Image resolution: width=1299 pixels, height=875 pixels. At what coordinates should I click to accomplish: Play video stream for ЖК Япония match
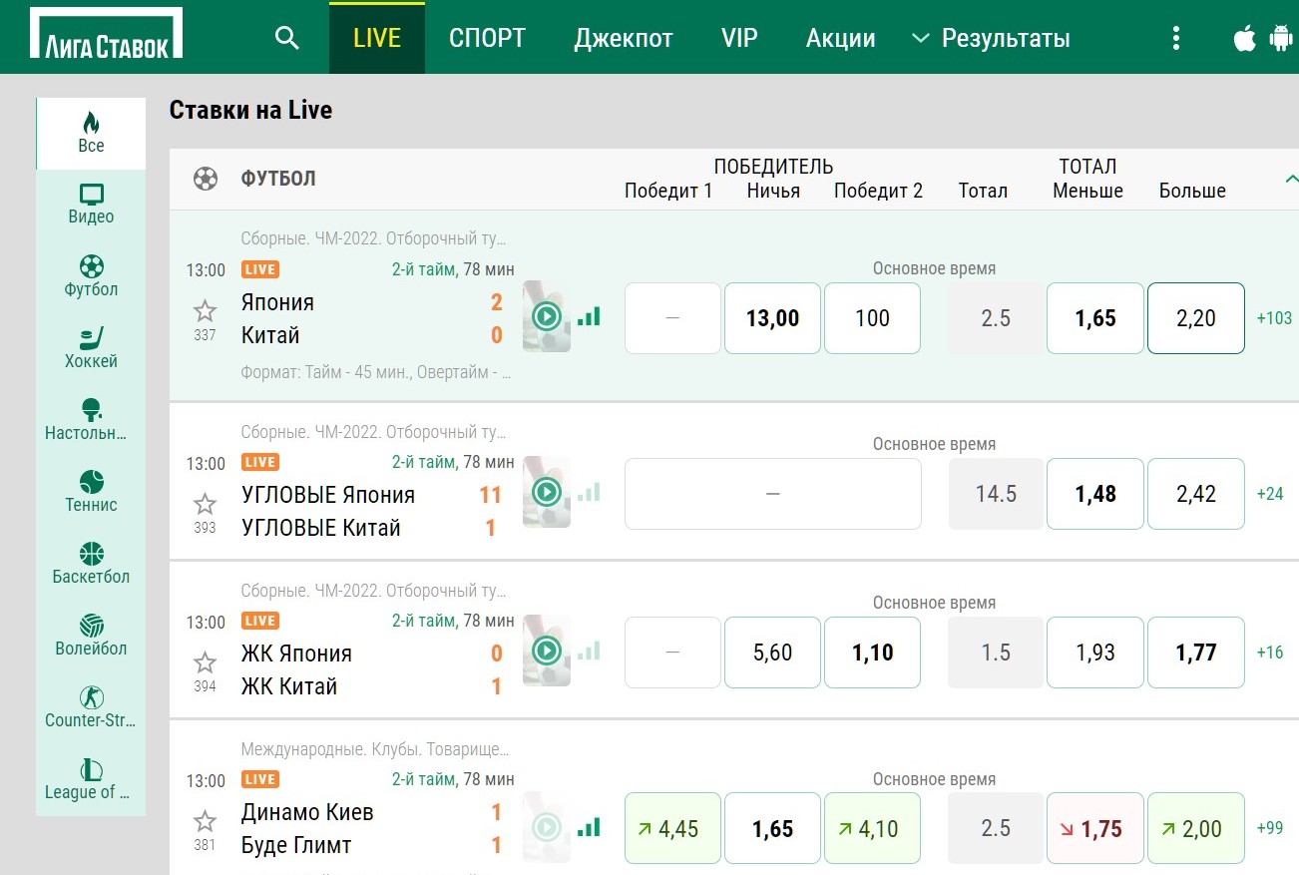coord(546,652)
